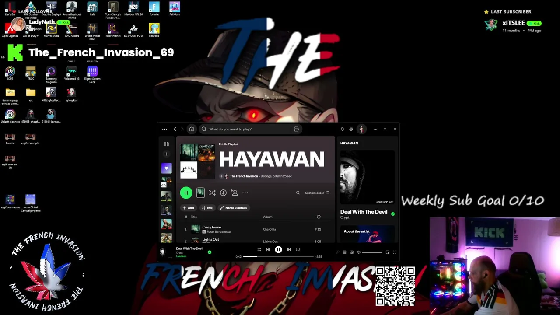Image resolution: width=560 pixels, height=315 pixels.
Task: Open Spotify notifications bell
Action: tap(342, 129)
